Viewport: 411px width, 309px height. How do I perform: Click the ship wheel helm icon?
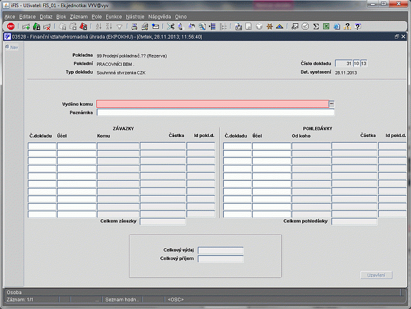point(269,26)
